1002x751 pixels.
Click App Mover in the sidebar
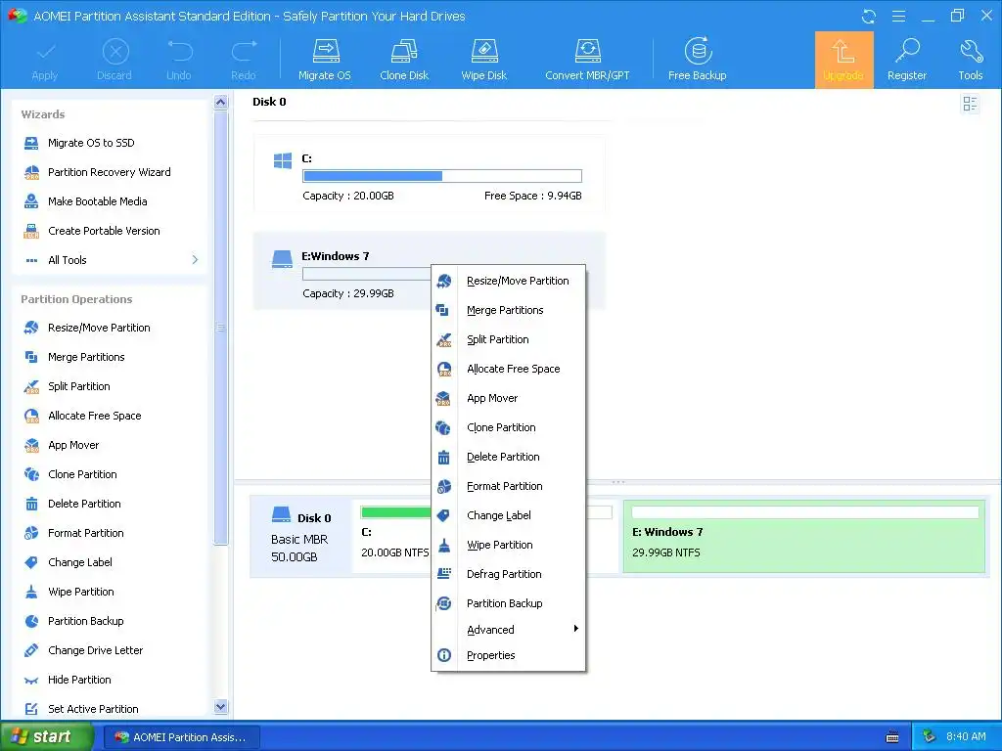pyautogui.click(x=73, y=445)
